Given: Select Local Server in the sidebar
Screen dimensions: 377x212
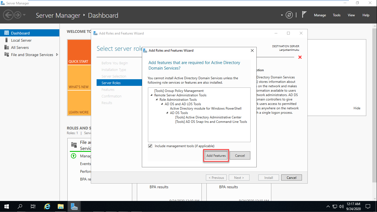Looking at the screenshot, I should pos(22,40).
